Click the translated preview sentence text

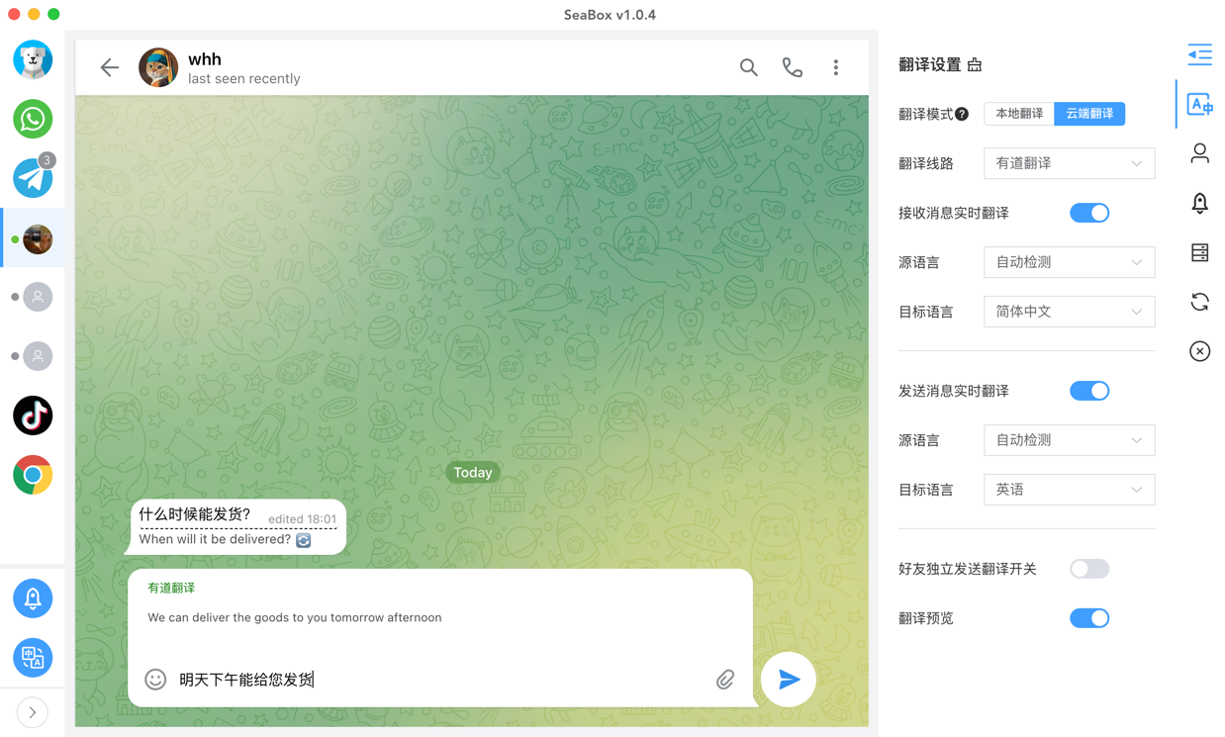click(295, 617)
